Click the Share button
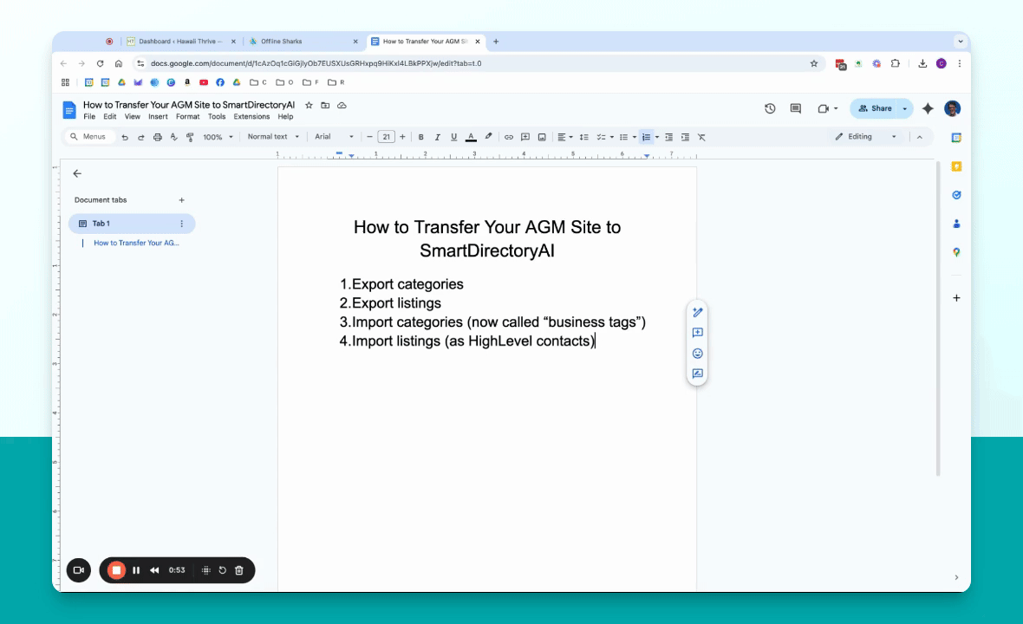The image size is (1023, 624). pyautogui.click(x=874, y=108)
